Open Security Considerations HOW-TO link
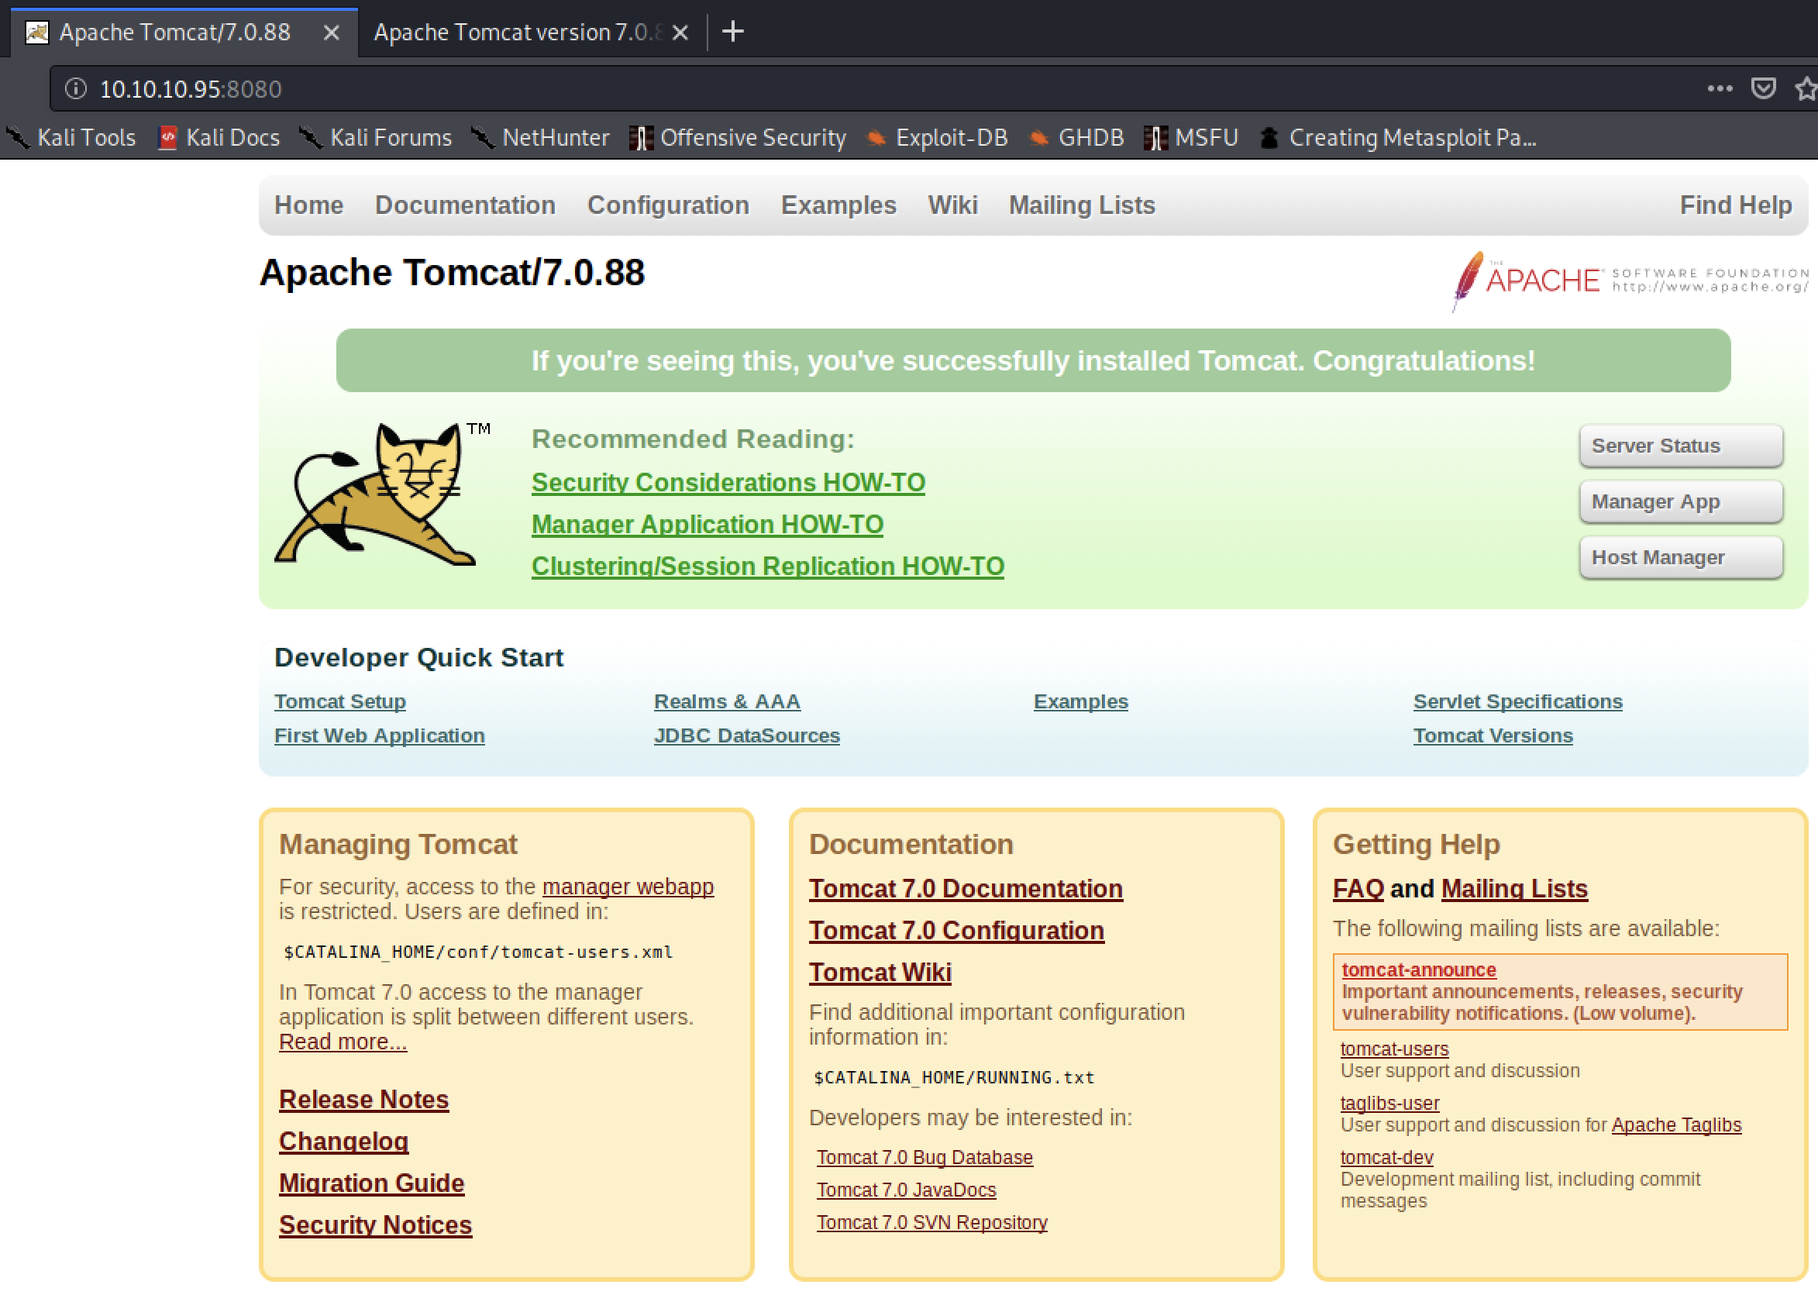The width and height of the screenshot is (1818, 1295). (727, 483)
